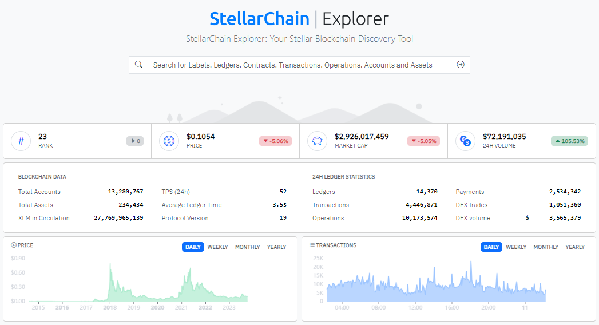Image resolution: width=599 pixels, height=325 pixels.
Task: Click Payments value 2,534,342
Action: pyautogui.click(x=565, y=192)
